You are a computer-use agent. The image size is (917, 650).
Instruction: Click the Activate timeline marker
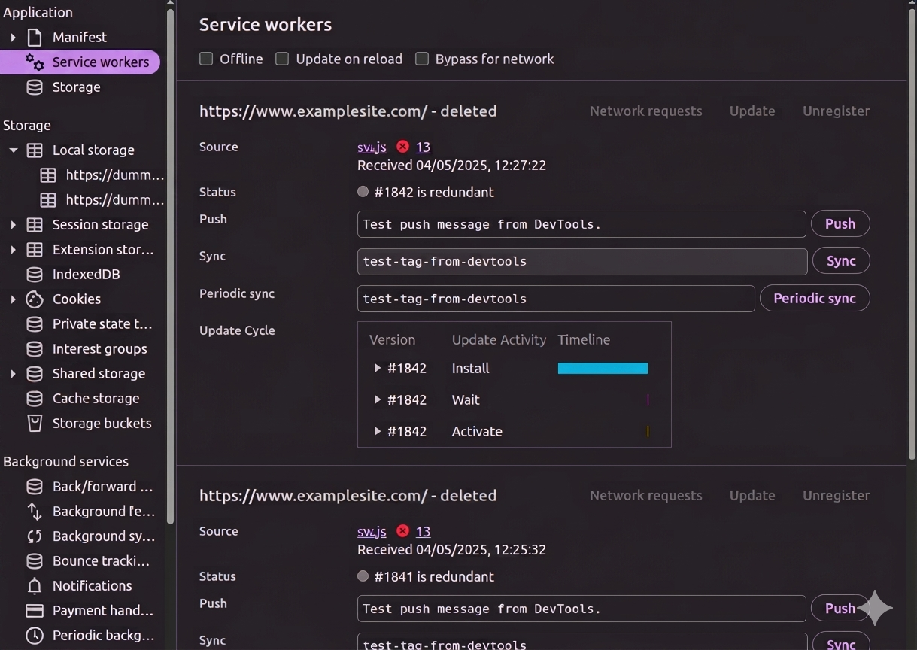[648, 431]
